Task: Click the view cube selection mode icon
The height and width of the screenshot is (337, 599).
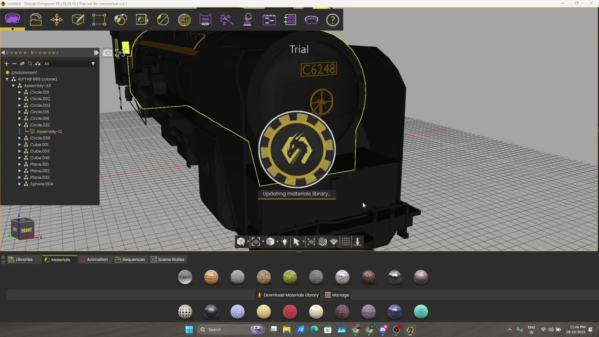Action: (x=241, y=242)
